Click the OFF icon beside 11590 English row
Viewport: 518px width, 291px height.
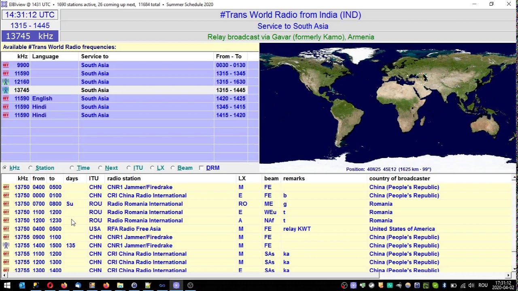pyautogui.click(x=6, y=99)
